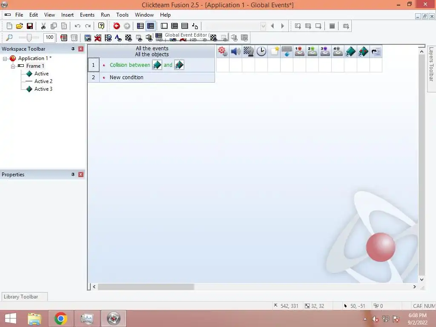Collapse the Application 1 tree node
This screenshot has height=327, width=436.
tap(5, 59)
